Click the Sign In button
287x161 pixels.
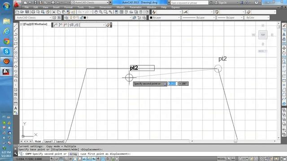point(221,3)
